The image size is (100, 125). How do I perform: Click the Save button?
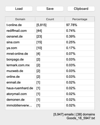tap(50, 9)
